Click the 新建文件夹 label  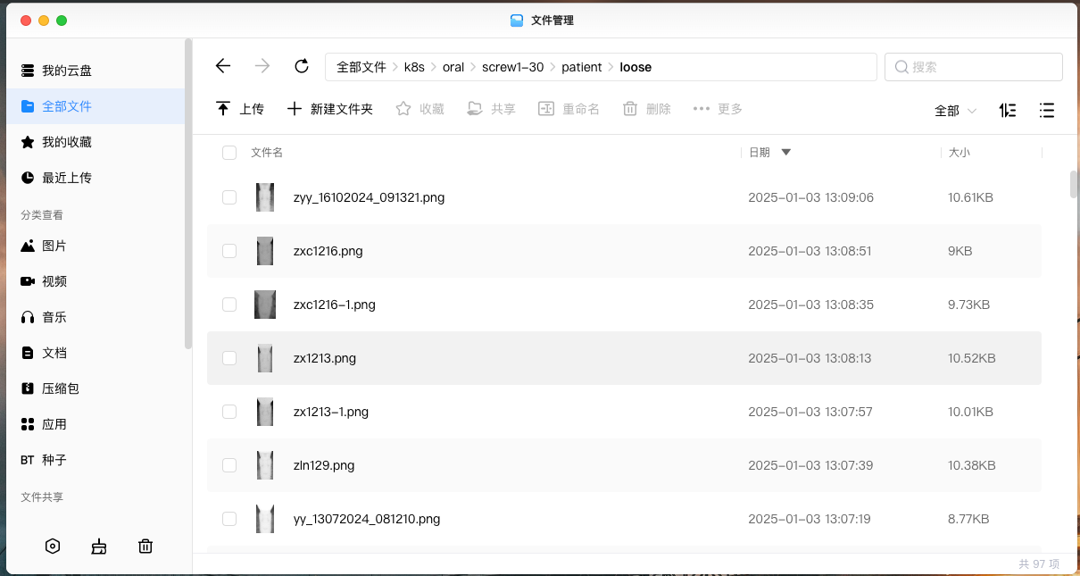(342, 109)
